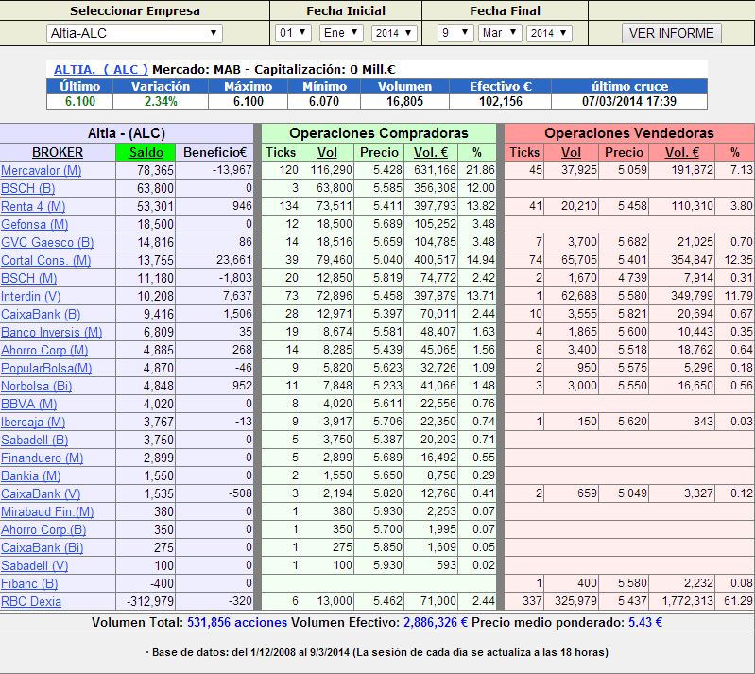Open the Ibercaja (M) broker link
Screen dimensions: 755x674
(x=33, y=422)
